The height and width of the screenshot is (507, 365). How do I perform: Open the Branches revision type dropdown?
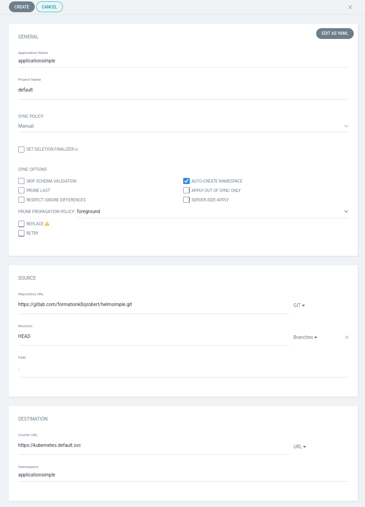pyautogui.click(x=305, y=337)
